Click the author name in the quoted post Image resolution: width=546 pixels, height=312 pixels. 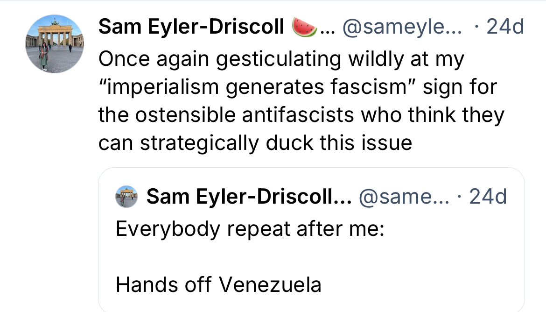coord(248,197)
